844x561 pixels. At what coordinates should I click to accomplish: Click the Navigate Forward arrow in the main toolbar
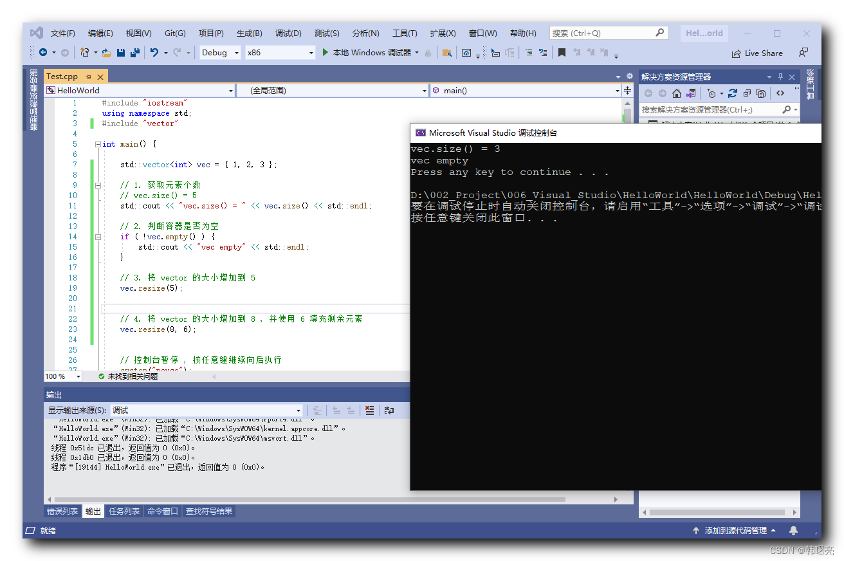point(64,53)
